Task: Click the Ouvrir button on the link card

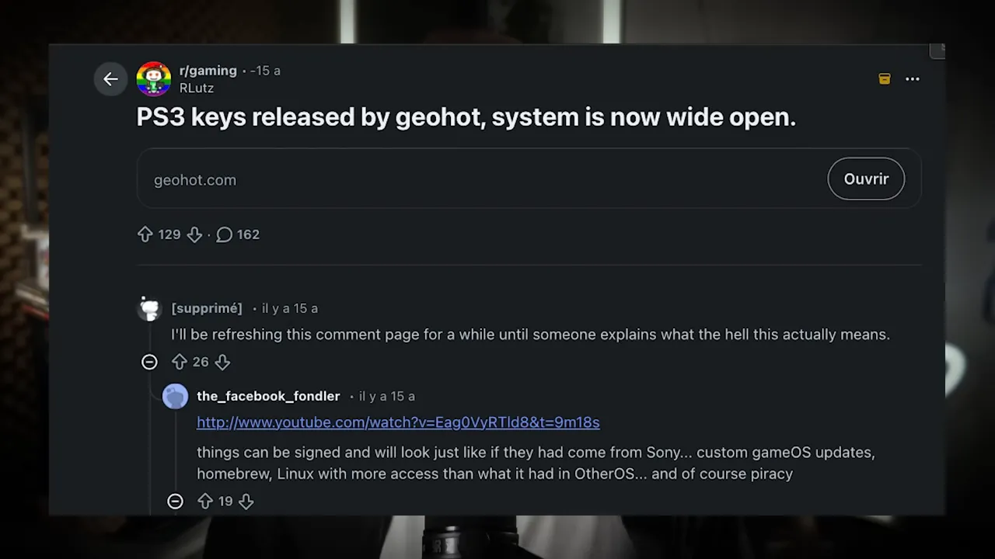Action: [866, 179]
